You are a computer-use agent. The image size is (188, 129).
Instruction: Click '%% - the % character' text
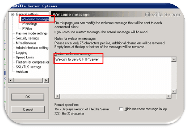(x=69, y=113)
